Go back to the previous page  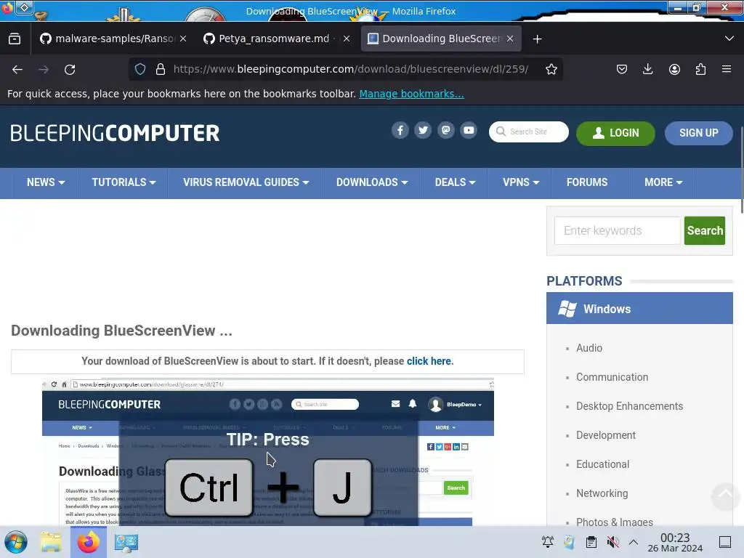(x=17, y=69)
